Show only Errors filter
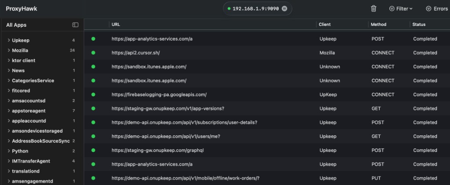Viewport: 450px width, 185px height. coord(436,9)
